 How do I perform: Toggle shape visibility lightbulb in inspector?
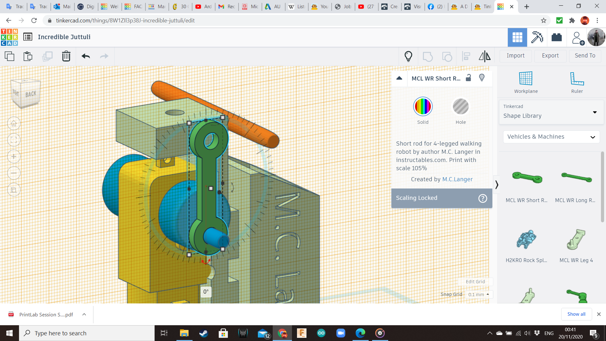click(482, 78)
